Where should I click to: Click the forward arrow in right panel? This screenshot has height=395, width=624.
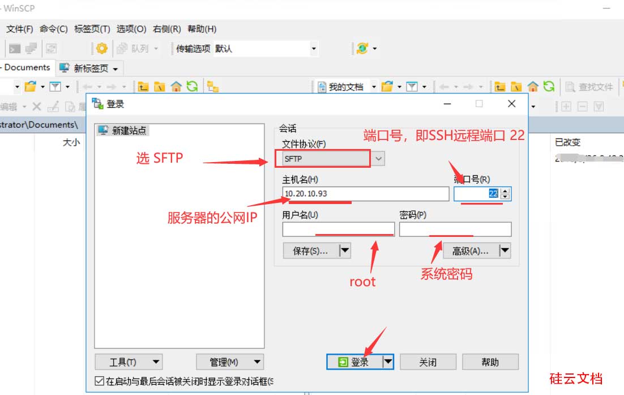[x=468, y=86]
